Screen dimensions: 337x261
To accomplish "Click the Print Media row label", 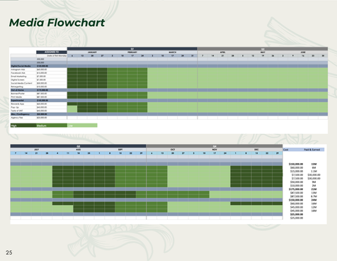I will 16,97.
